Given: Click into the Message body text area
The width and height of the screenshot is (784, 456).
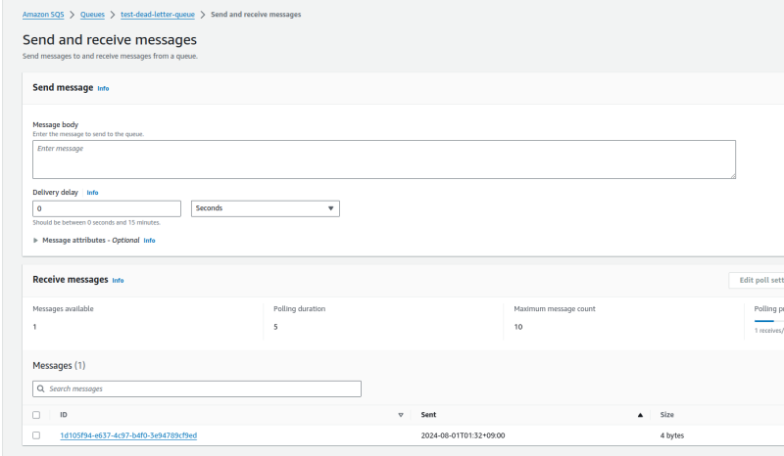Looking at the screenshot, I should [382, 159].
